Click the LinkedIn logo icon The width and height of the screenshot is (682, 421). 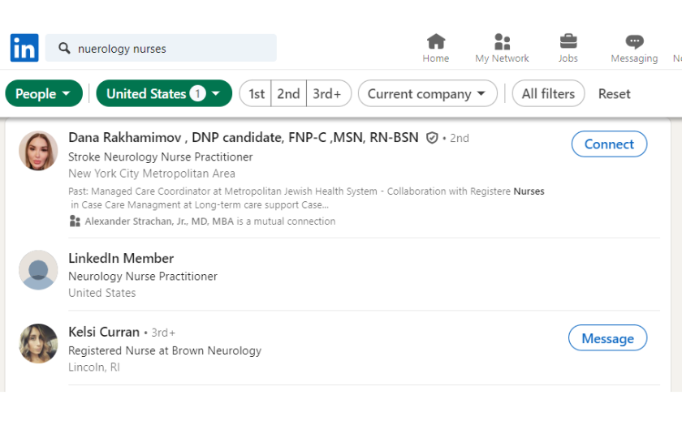(24, 48)
